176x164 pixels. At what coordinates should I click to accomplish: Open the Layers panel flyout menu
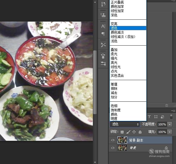174,111
